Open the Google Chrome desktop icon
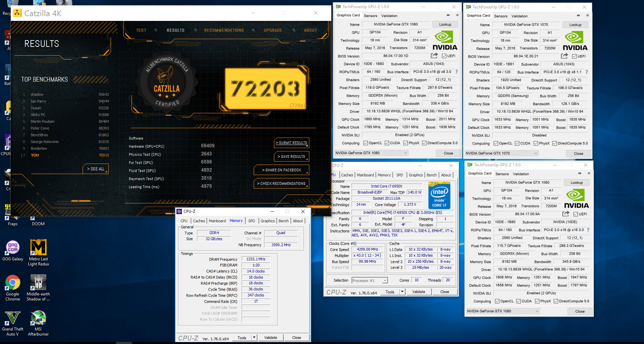This screenshot has width=644, height=344. point(12,288)
